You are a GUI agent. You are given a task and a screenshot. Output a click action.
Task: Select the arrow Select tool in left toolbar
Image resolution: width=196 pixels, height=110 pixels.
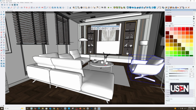pyautogui.click(x=1, y=12)
